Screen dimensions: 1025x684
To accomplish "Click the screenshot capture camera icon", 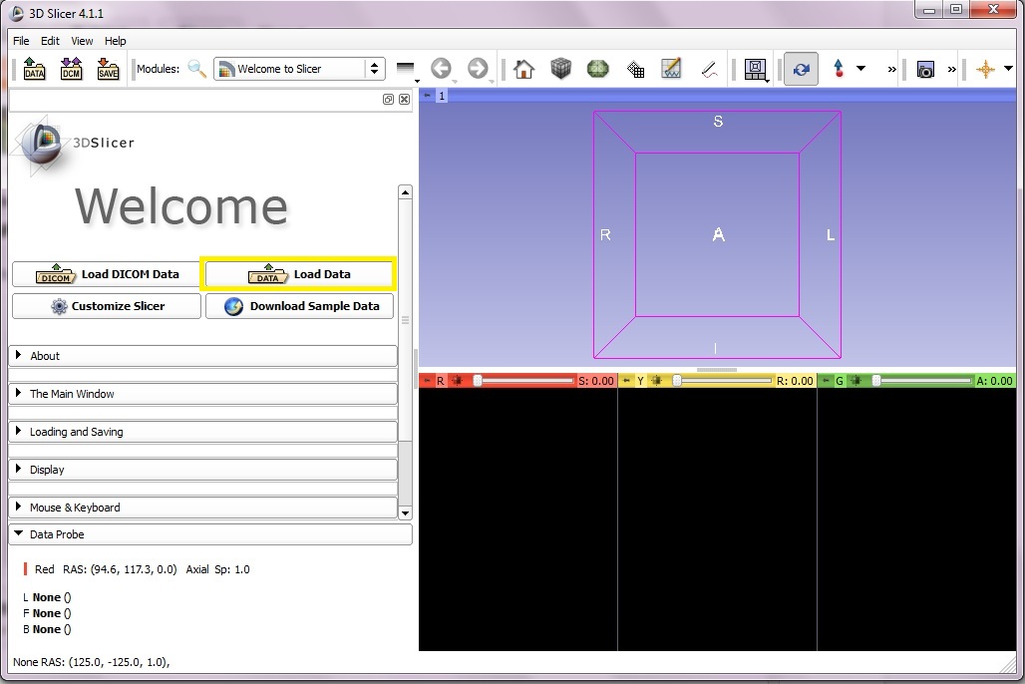I will (925, 69).
